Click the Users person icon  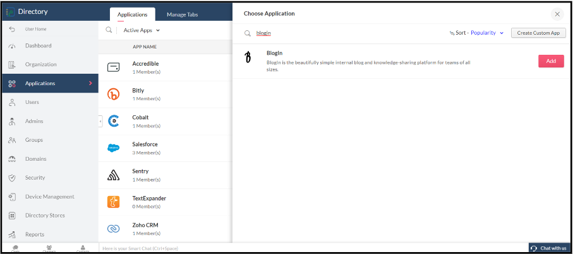click(12, 102)
